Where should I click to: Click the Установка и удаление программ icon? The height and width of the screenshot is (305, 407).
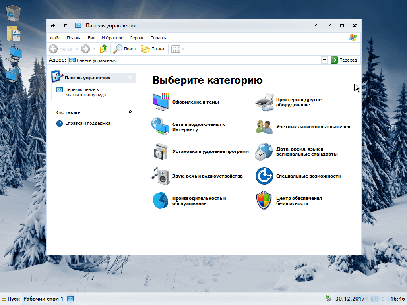click(x=161, y=151)
